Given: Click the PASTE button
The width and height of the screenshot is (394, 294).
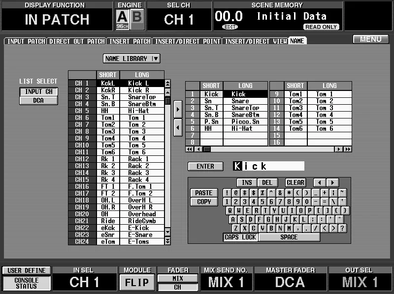Looking at the screenshot, I should click(204, 193).
